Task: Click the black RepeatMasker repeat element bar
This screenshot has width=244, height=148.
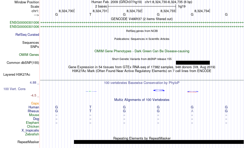Action: pos(159,142)
